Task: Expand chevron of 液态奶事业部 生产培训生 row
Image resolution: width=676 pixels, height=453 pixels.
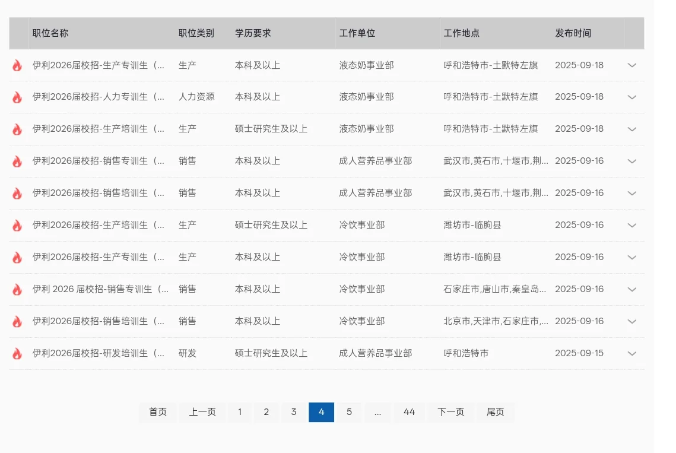Action: [x=632, y=129]
